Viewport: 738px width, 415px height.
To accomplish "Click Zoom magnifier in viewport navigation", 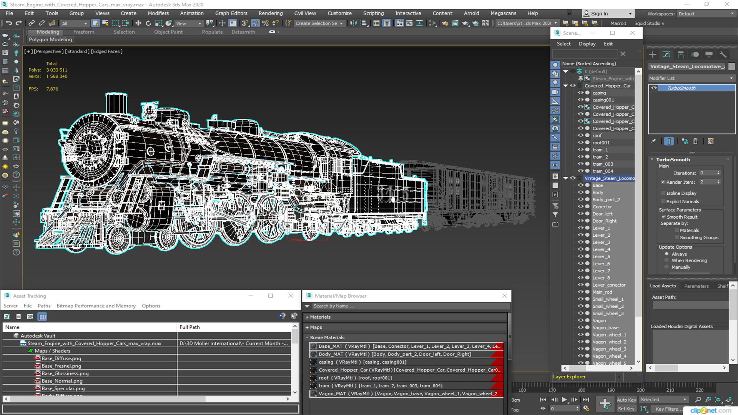I will [x=698, y=400].
